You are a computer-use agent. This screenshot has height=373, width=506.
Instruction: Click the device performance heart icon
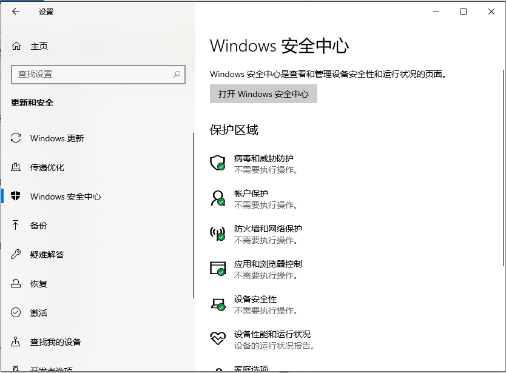(x=217, y=338)
